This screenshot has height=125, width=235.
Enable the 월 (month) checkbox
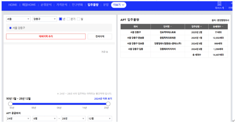tap(78, 19)
